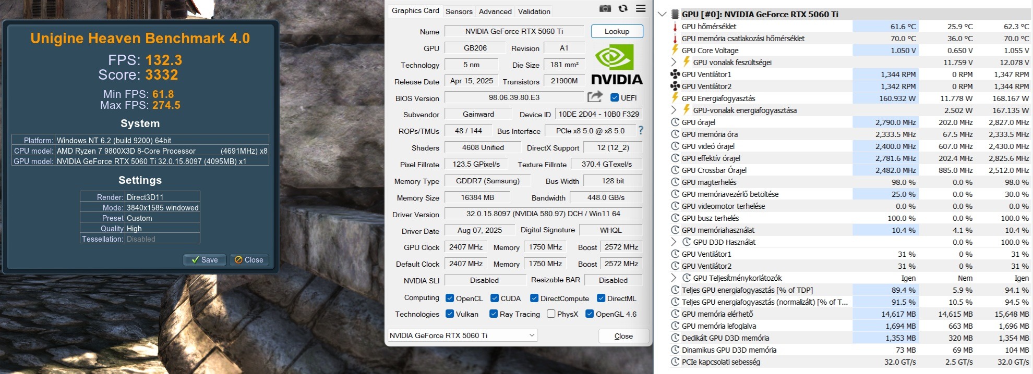Click the NVIDIA logo in GPU-Z
1033x374 pixels.
click(617, 64)
